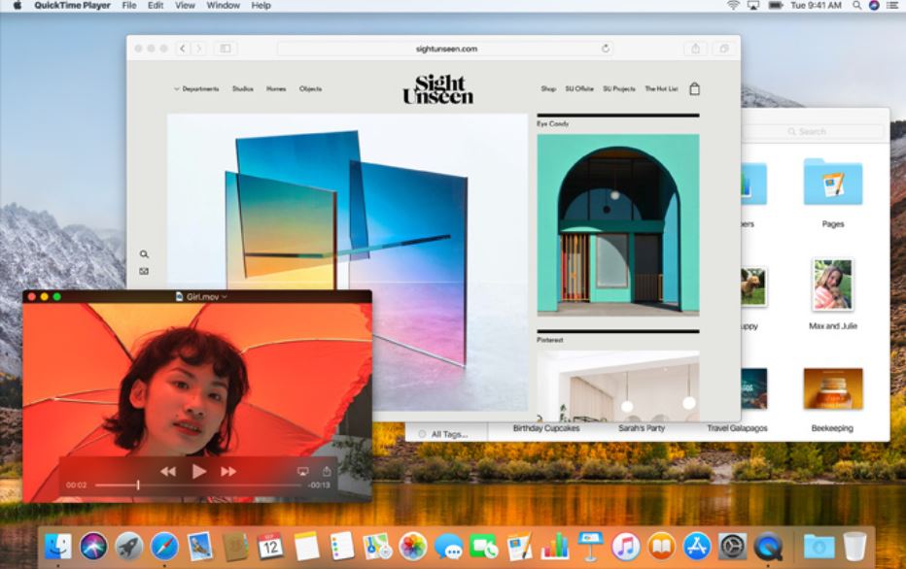This screenshot has width=906, height=569.
Task: Launch FaceTime from the Dock
Action: pos(484,546)
